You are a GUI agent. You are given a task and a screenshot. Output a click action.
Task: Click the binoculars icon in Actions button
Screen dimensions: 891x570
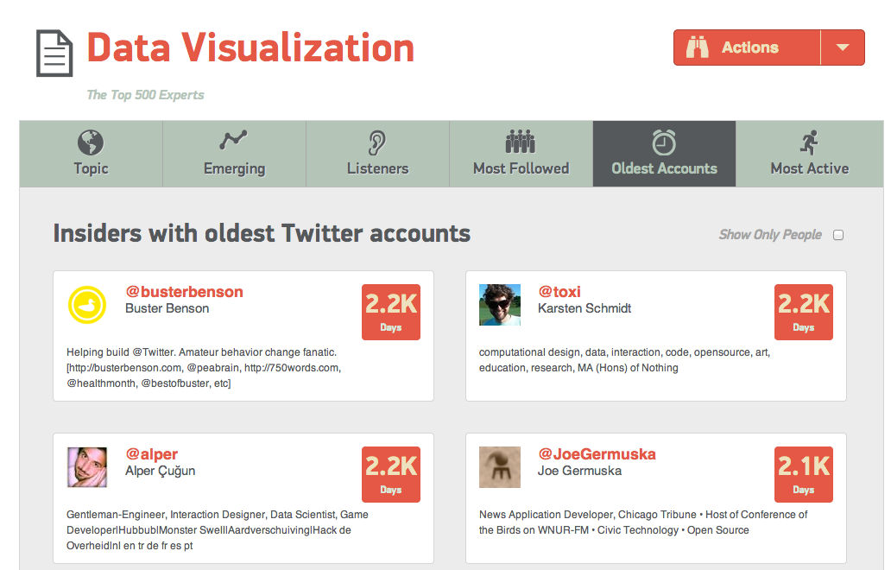[x=698, y=47]
